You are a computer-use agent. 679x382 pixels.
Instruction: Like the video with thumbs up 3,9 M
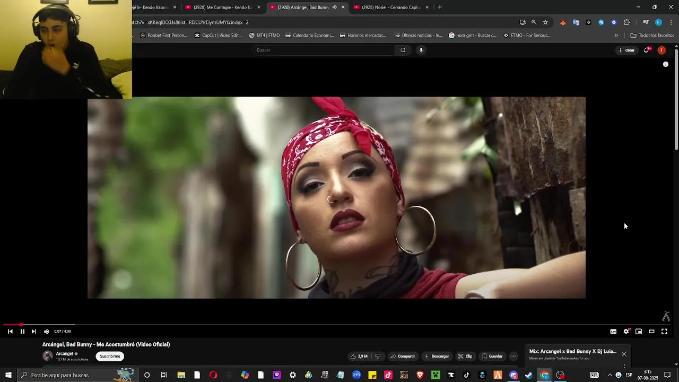click(x=359, y=357)
